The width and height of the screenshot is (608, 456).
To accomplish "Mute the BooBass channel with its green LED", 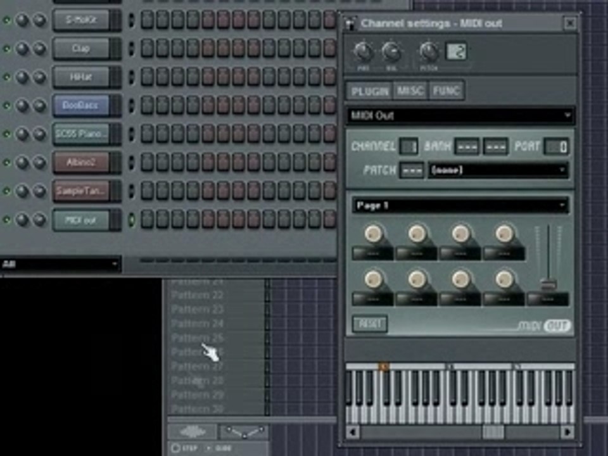I will tap(6, 106).
